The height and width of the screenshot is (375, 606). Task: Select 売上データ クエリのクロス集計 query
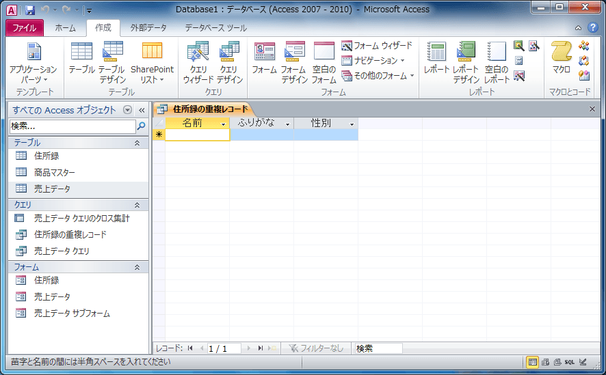tap(79, 219)
